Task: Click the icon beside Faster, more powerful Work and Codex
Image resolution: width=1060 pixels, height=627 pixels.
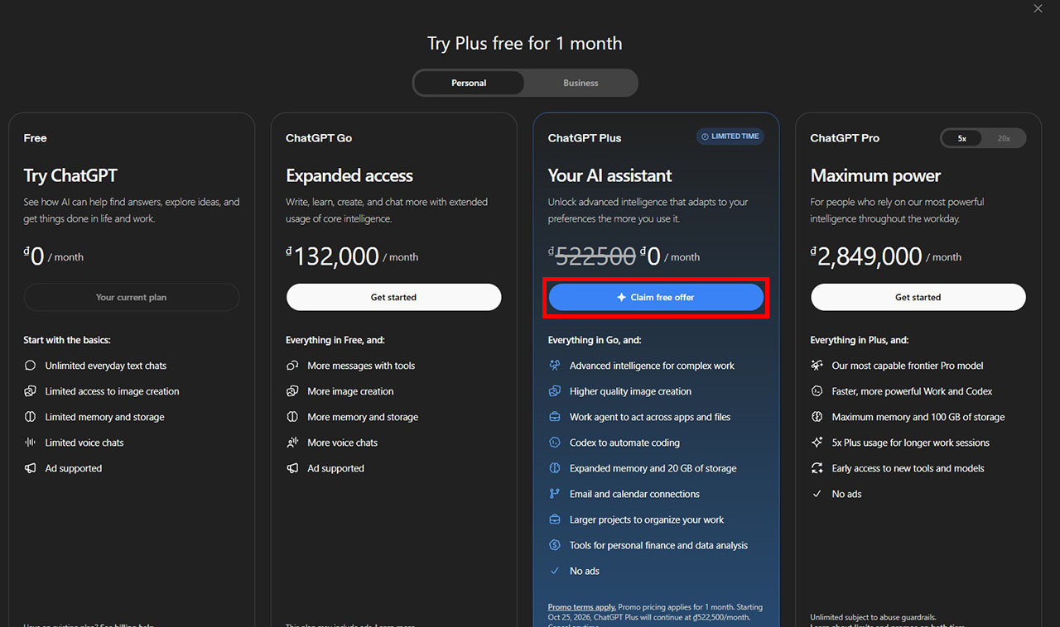Action: (817, 391)
